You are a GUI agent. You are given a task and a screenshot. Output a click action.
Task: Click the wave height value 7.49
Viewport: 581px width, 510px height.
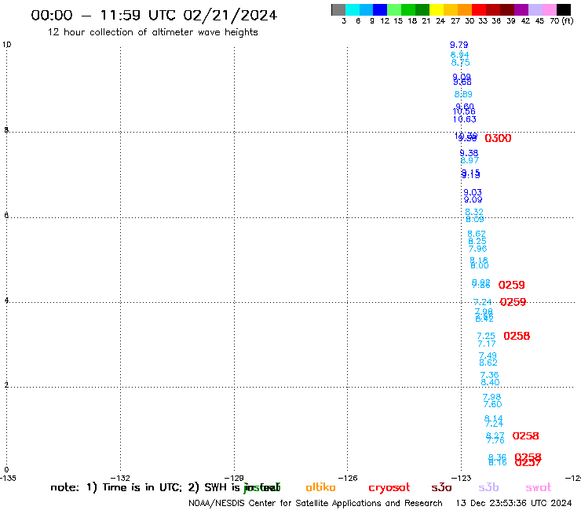tap(488, 355)
